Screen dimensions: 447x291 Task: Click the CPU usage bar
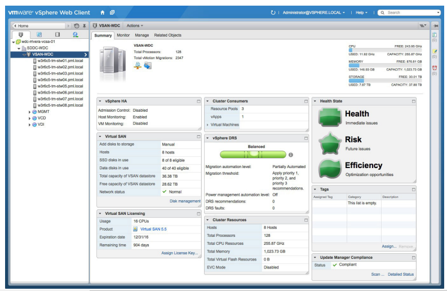(385, 50)
